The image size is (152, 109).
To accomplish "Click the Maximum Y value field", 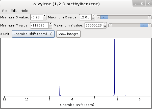I will pos(94,25).
